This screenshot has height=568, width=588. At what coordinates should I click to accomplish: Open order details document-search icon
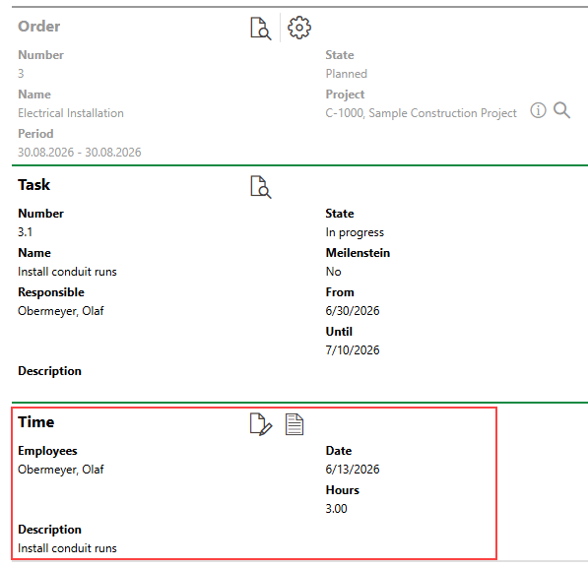click(261, 29)
